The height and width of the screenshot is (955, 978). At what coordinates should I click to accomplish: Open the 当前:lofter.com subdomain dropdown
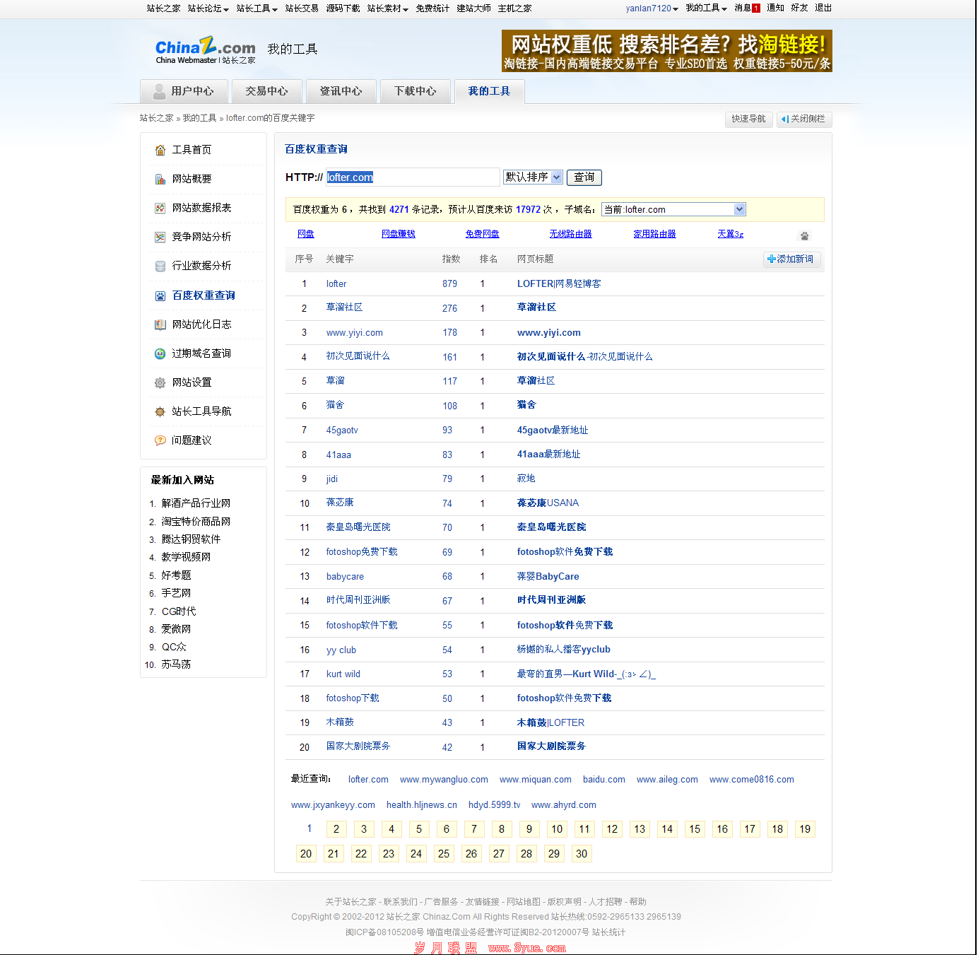coord(673,209)
